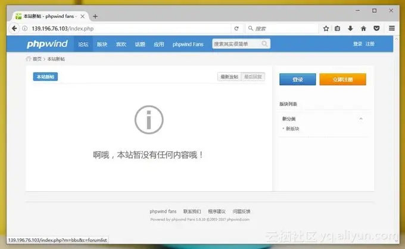The height and width of the screenshot is (249, 405).
Task: Open the 论坛 nav item
Action: 83,44
